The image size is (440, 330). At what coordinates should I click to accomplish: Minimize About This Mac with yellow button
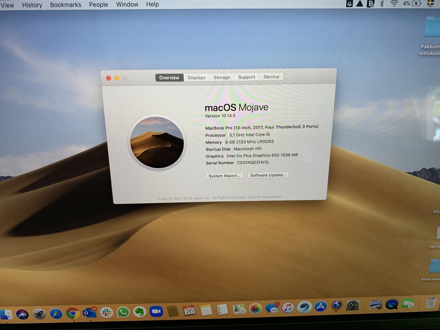click(117, 78)
